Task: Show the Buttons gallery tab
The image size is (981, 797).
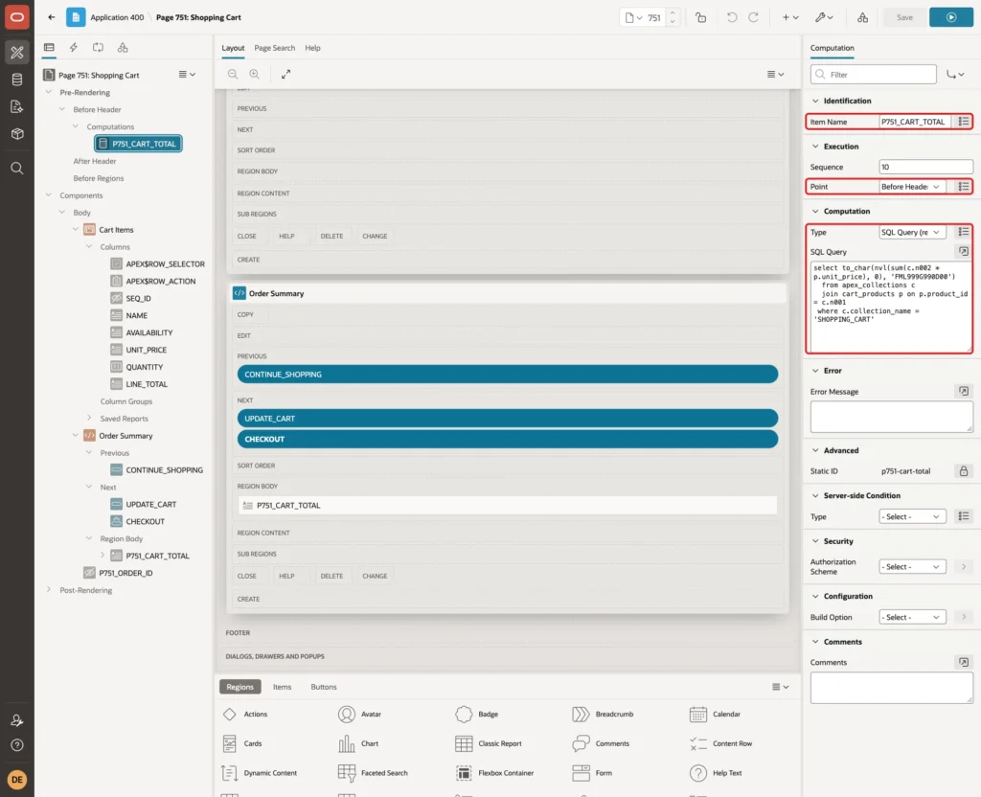Action: pyautogui.click(x=324, y=687)
